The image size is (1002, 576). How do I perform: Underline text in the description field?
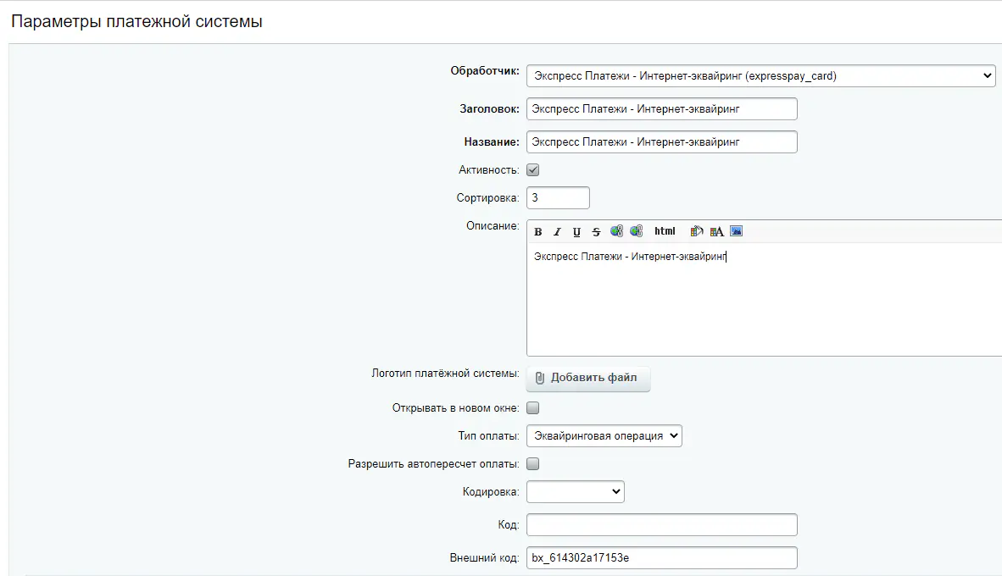(x=576, y=230)
